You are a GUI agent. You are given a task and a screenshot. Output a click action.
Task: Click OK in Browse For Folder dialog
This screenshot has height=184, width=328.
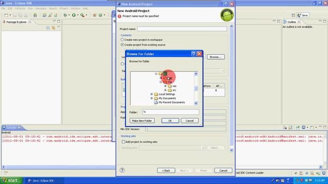(170, 121)
